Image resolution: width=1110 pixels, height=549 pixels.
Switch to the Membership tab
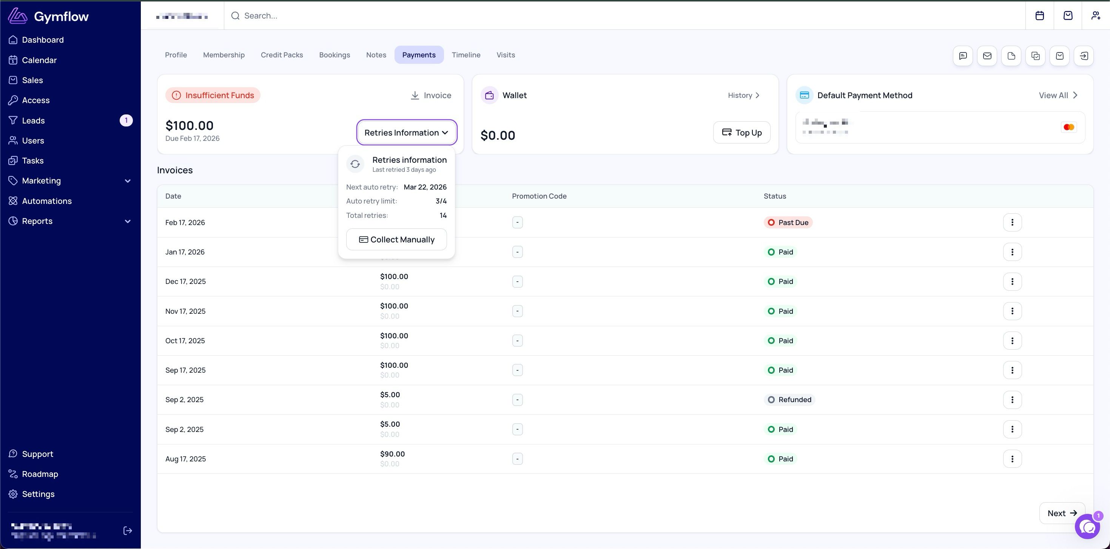coord(224,55)
